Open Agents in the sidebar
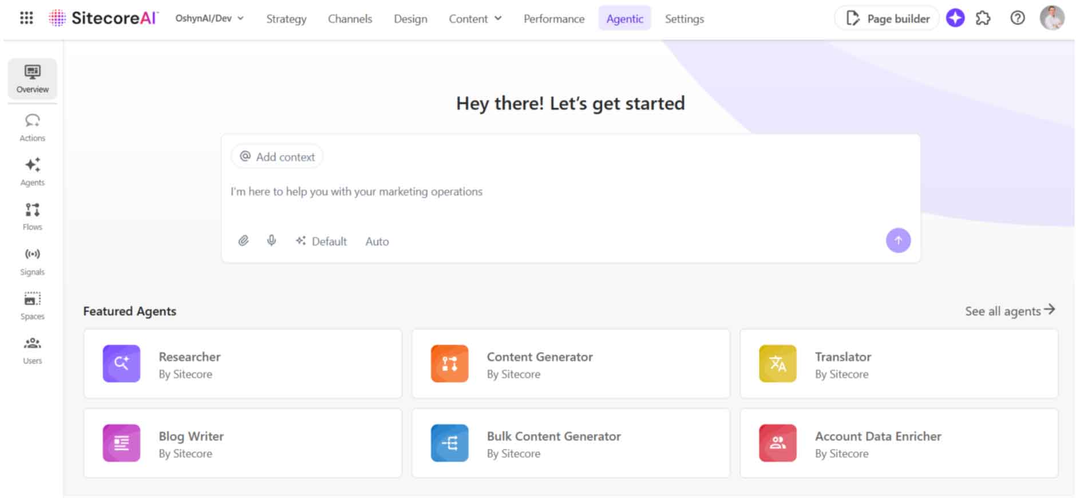Screen dimensions: 1076x498 coord(33,172)
